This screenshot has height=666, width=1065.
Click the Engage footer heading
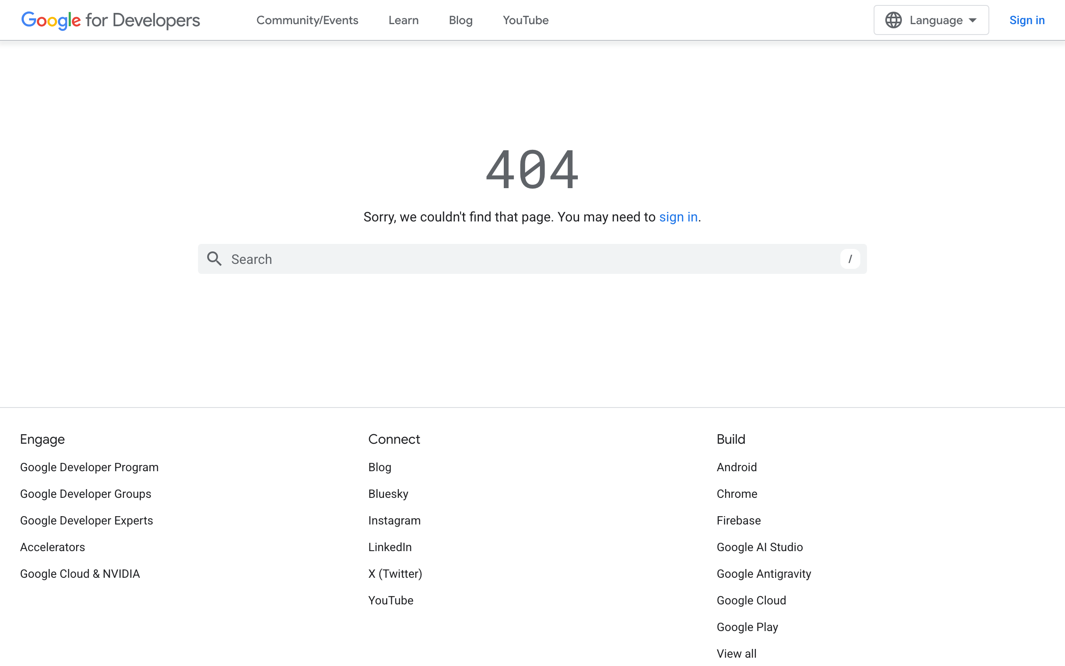click(x=42, y=440)
